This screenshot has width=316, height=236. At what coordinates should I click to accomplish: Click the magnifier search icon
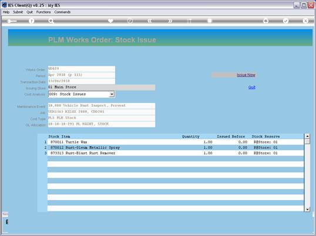(x=51, y=21)
